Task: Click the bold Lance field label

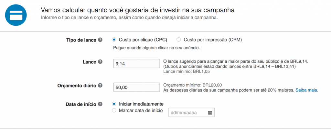Action: (89, 62)
